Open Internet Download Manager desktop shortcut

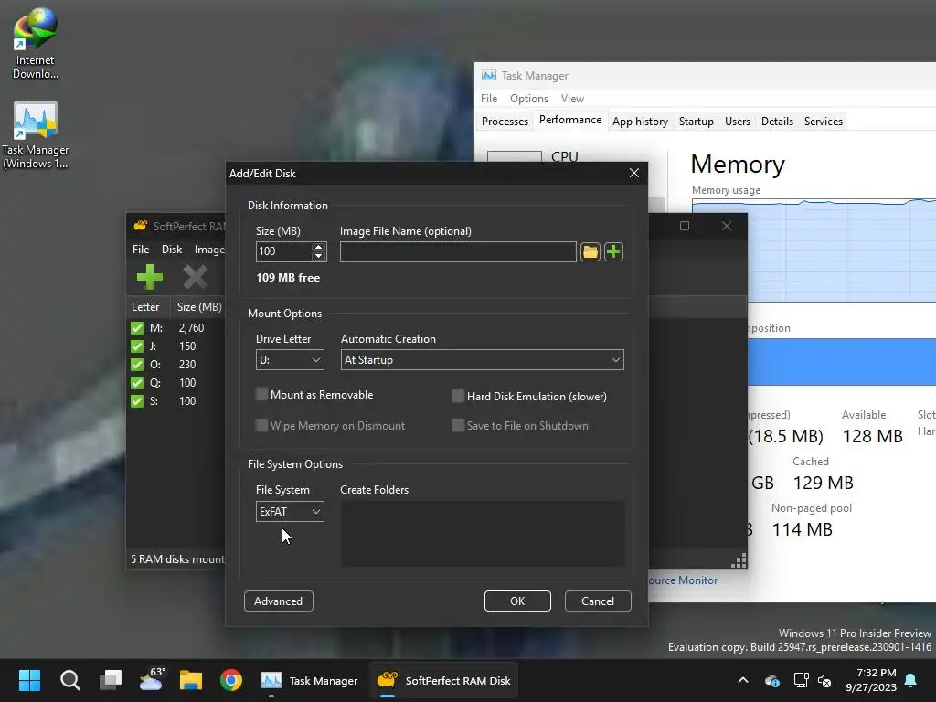point(36,44)
